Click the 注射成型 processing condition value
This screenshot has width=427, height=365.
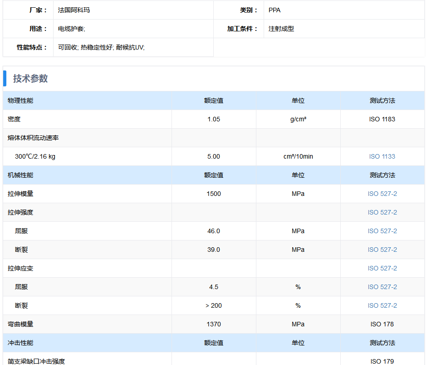[x=281, y=29]
